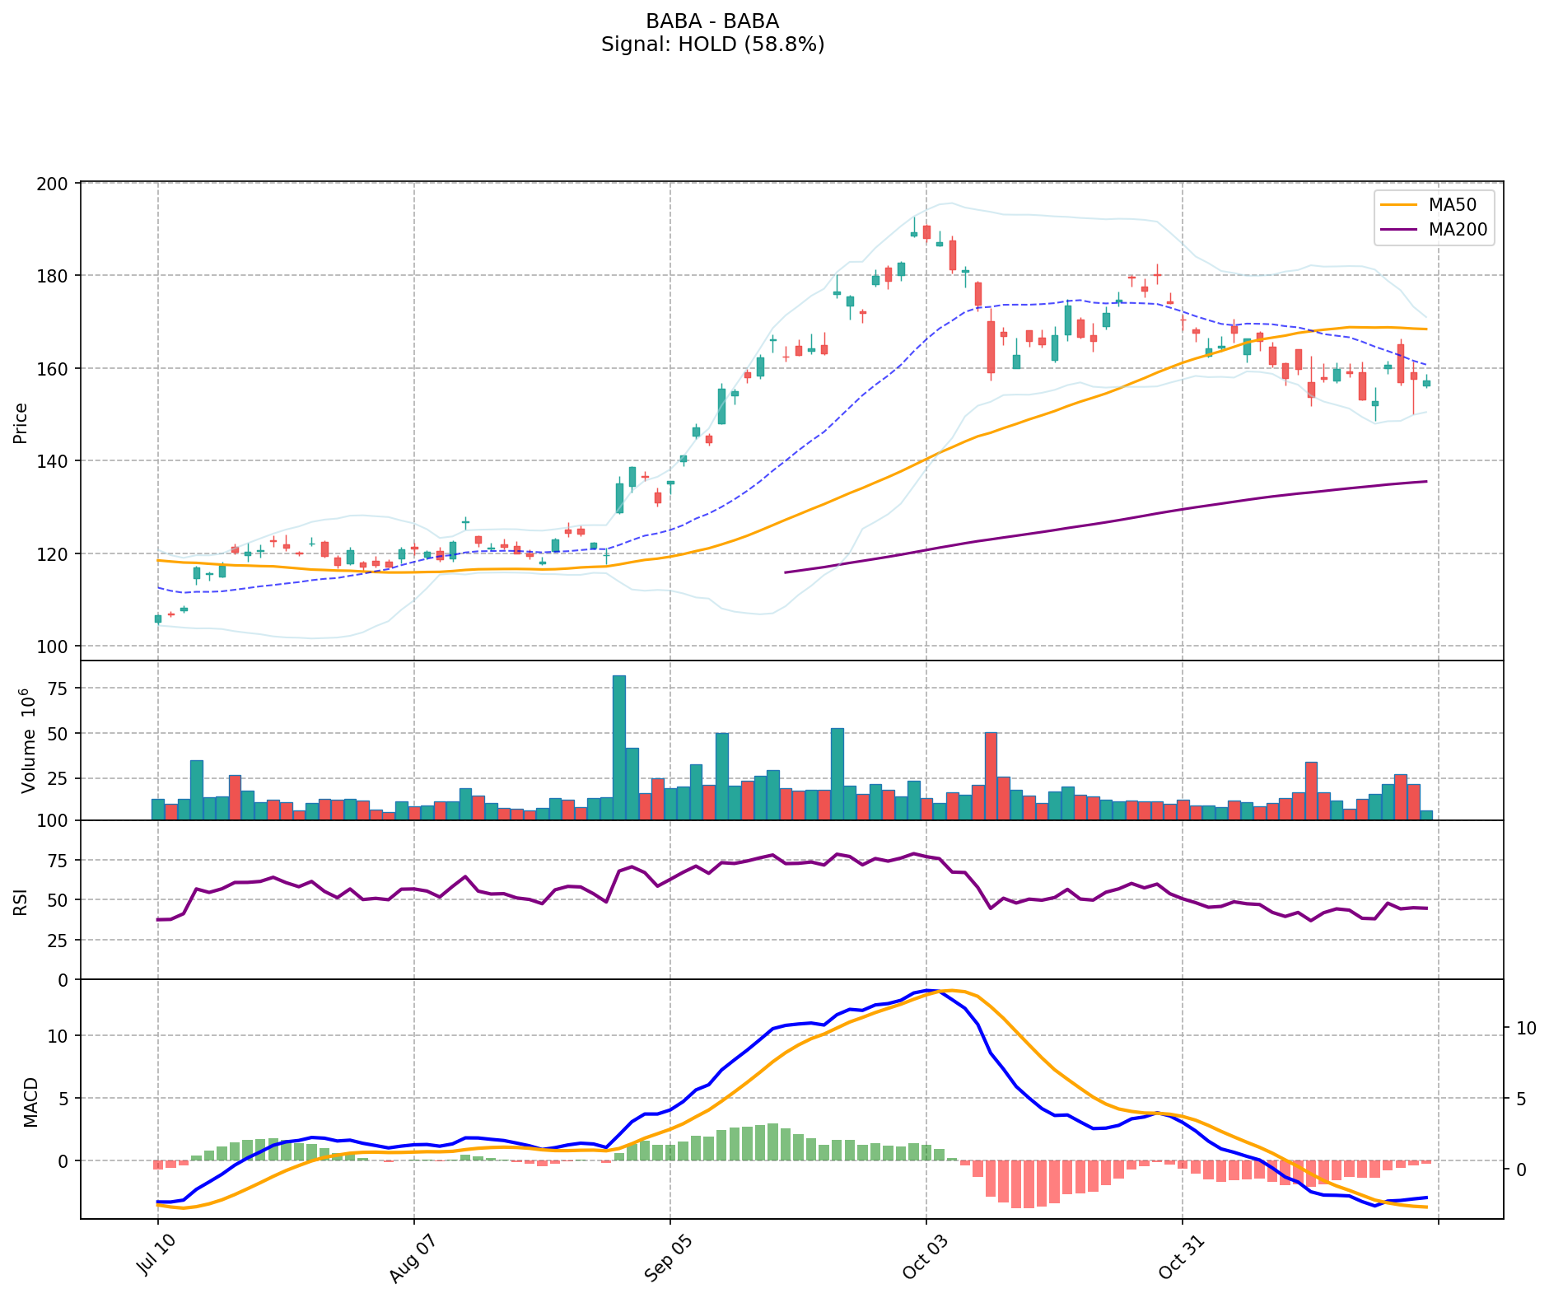Click the 75 tick on the RSI axis
Viewport: 1549px width, 1298px height.
59,861
